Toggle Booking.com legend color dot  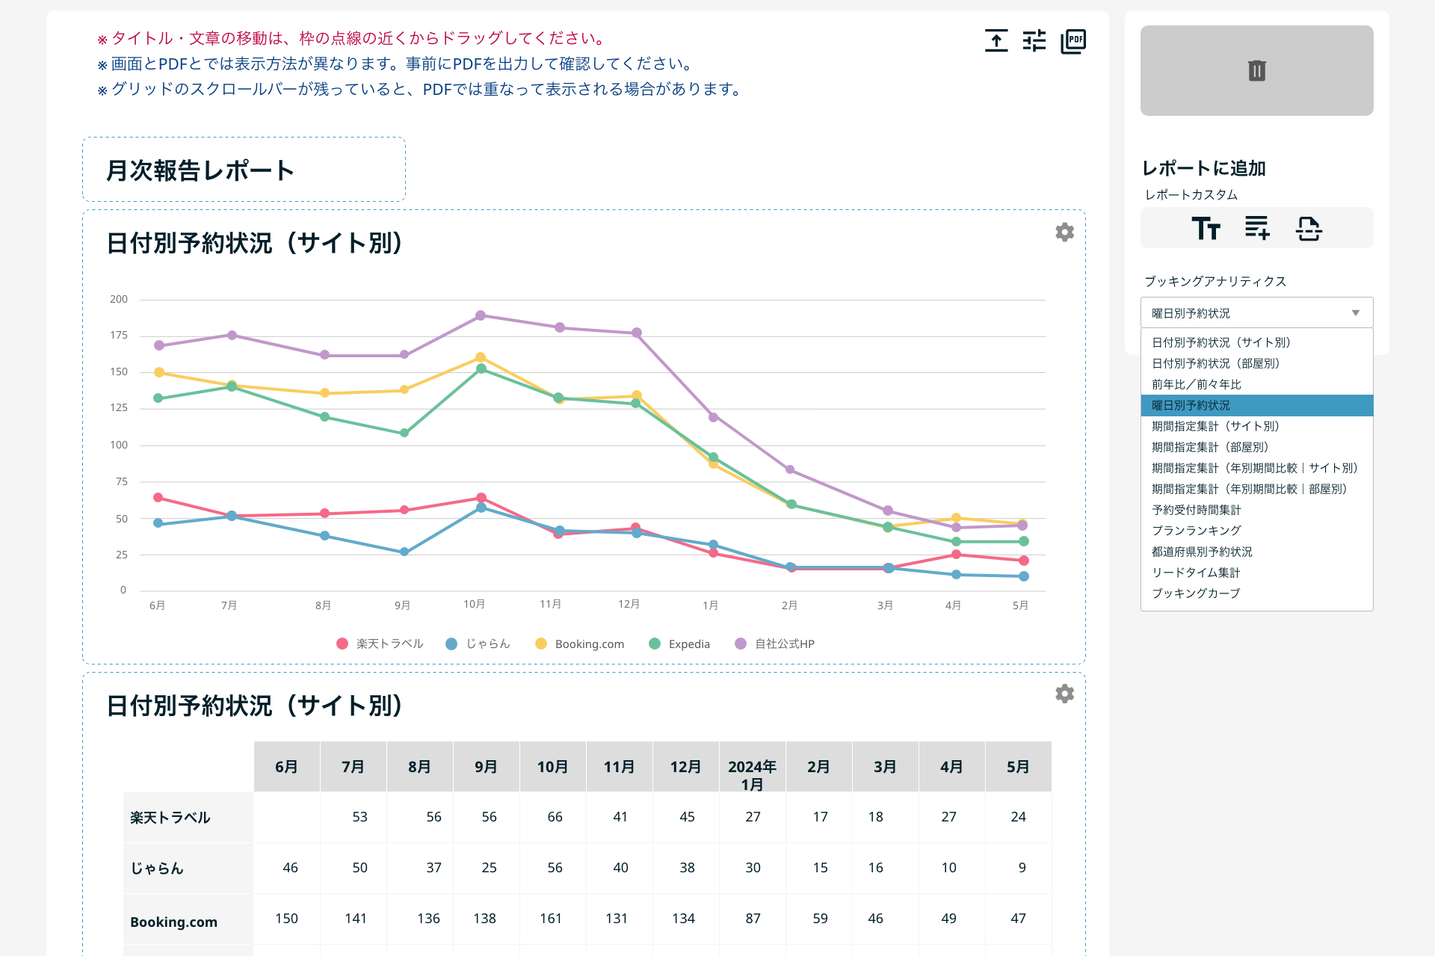coord(541,644)
